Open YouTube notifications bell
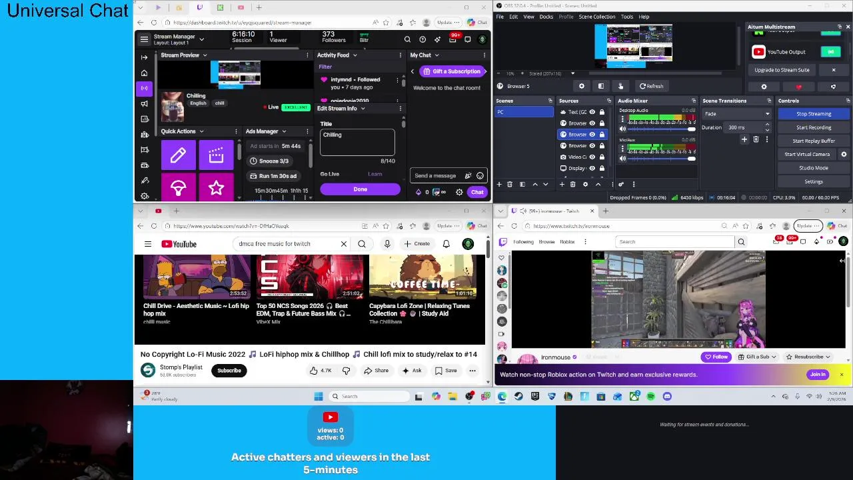Viewport: 853px width, 480px height. (446, 244)
